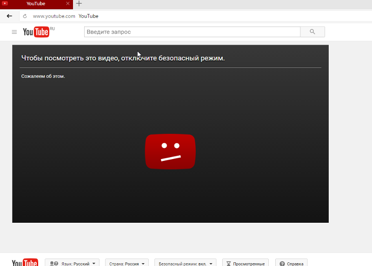Click the 'Просмотренные' history button
Image resolution: width=372 pixels, height=266 pixels.
click(x=246, y=263)
